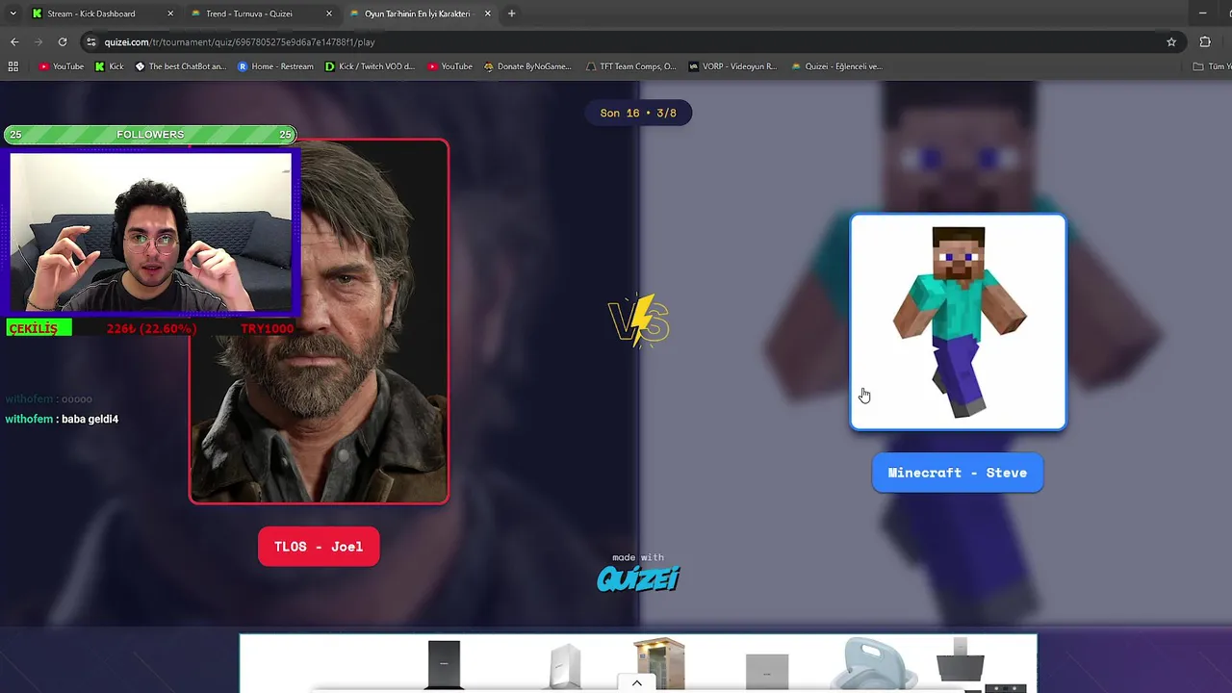Close the Stream - Kick Dashboard tab
Viewport: 1232px width, 693px height.
pyautogui.click(x=170, y=13)
